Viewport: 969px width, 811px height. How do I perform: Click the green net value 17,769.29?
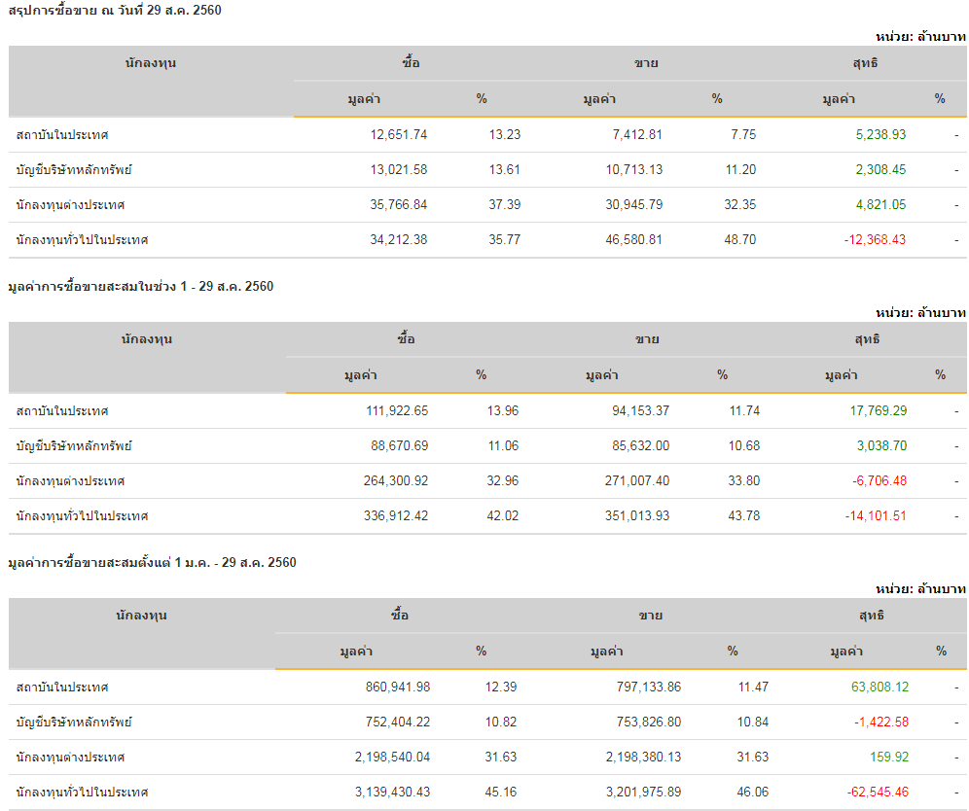pos(878,411)
